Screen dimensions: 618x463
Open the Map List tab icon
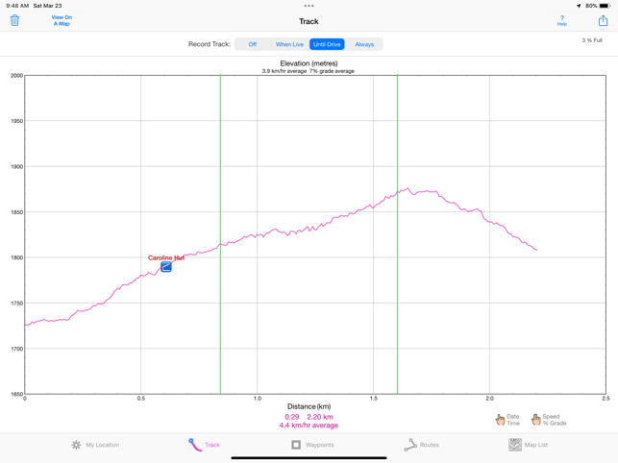coord(515,445)
